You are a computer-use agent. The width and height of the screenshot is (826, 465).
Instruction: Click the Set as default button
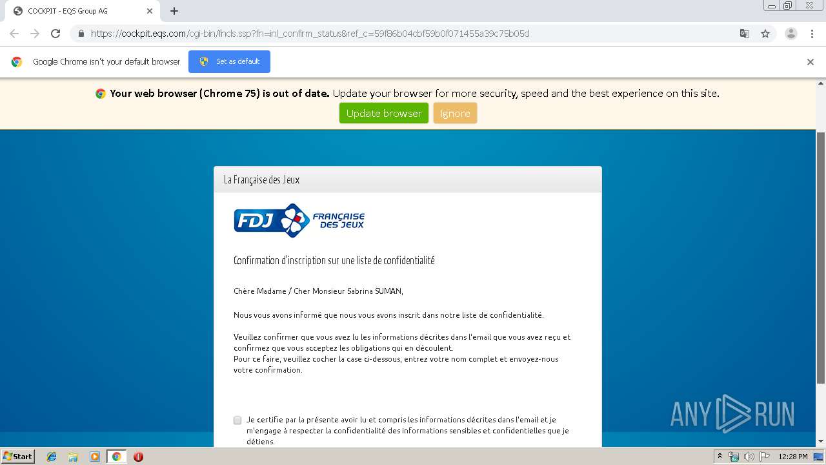pos(229,61)
